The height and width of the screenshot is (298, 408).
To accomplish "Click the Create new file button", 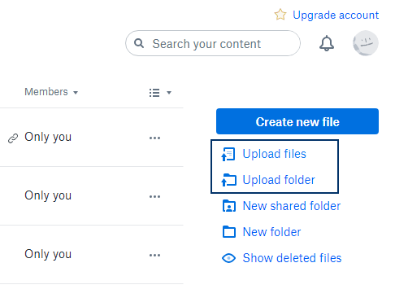I will coord(297,121).
